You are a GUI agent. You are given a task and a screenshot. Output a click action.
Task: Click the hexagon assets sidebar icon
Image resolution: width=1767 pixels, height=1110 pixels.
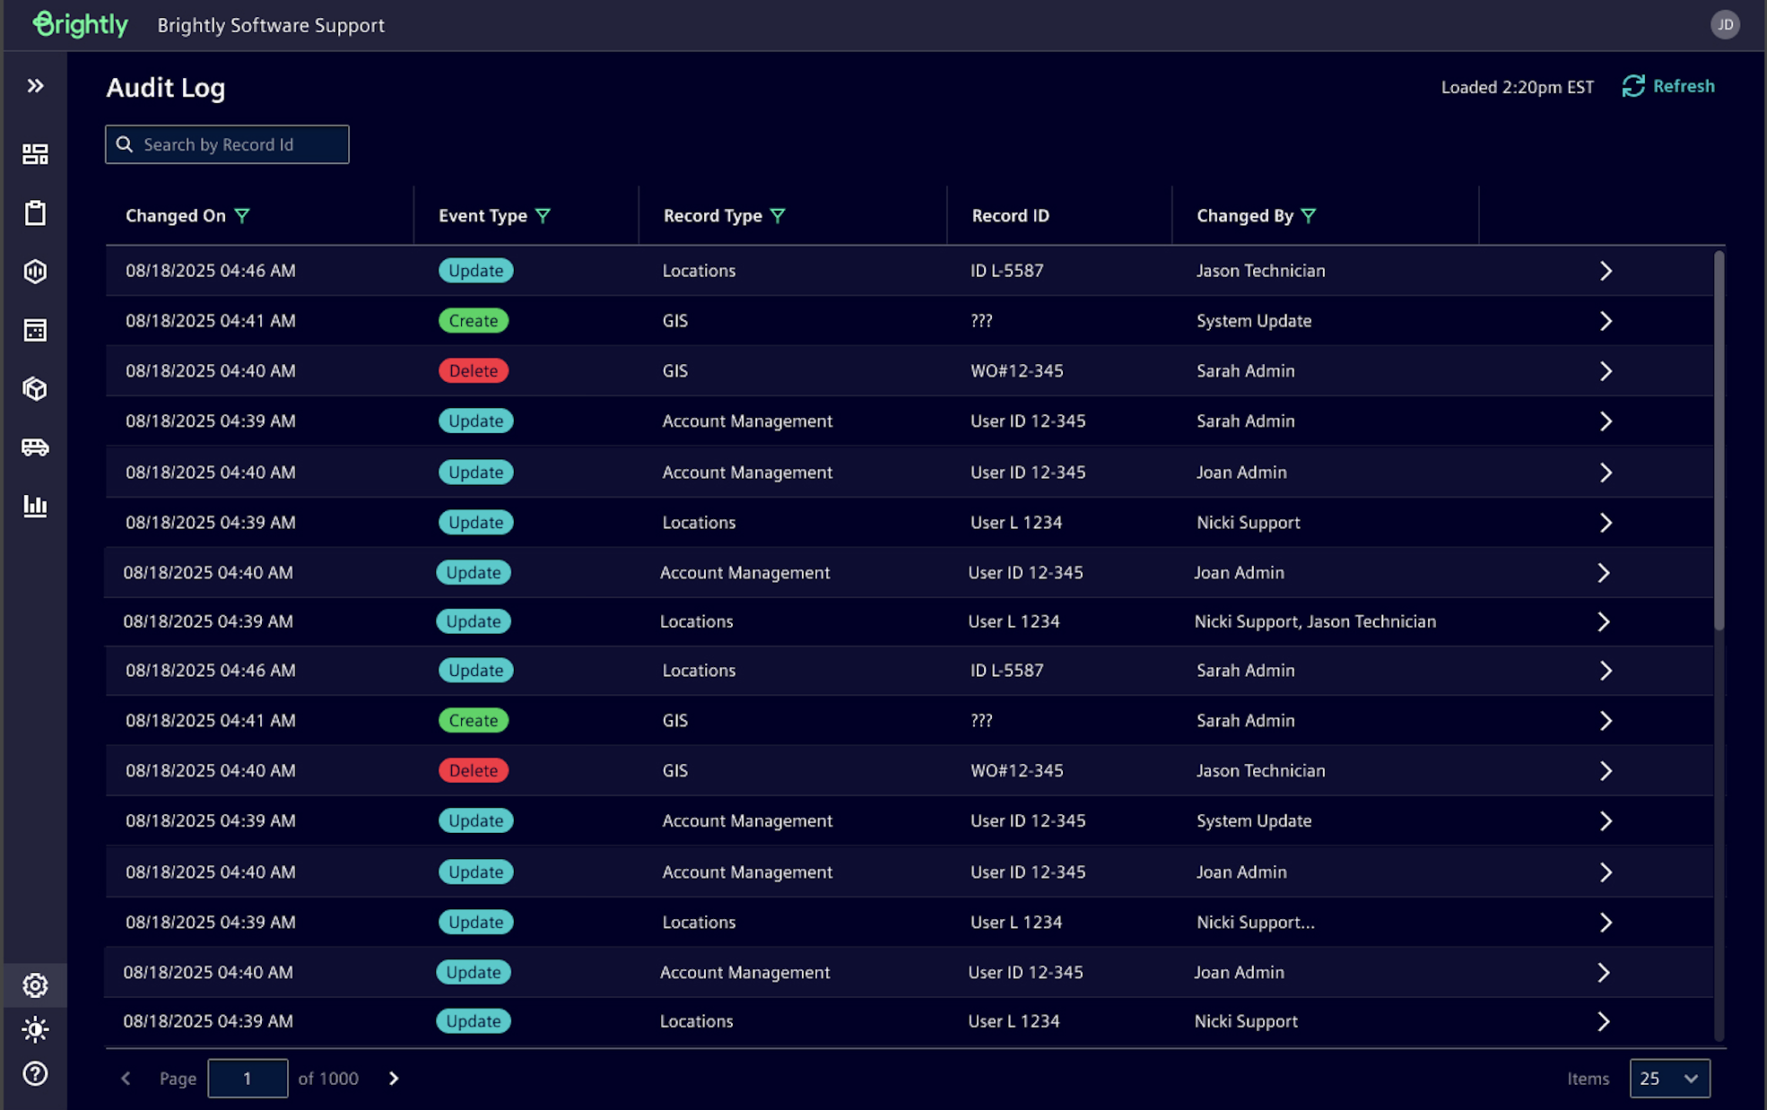(35, 272)
